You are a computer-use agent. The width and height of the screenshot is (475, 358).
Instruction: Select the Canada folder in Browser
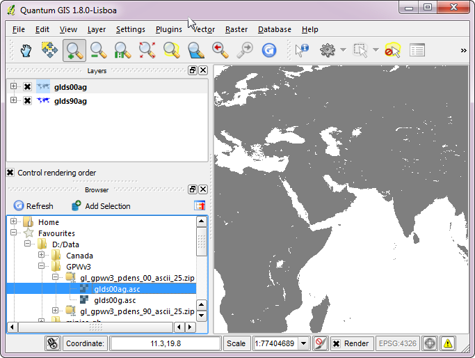[79, 256]
